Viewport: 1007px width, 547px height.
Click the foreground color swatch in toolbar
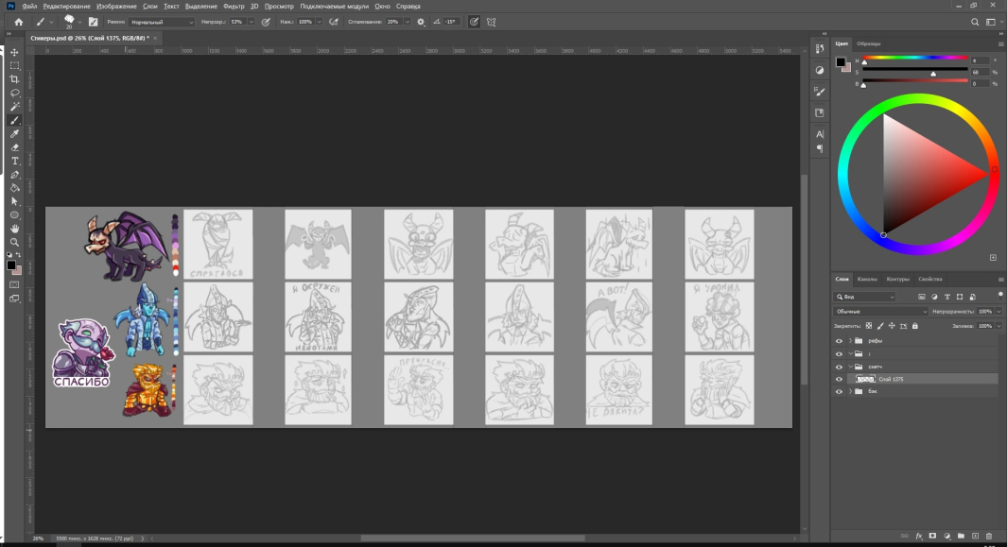coord(11,265)
